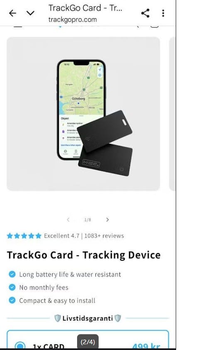Screen dimensions: 201x350
Task: Go to next product image
Action: click(x=107, y=220)
